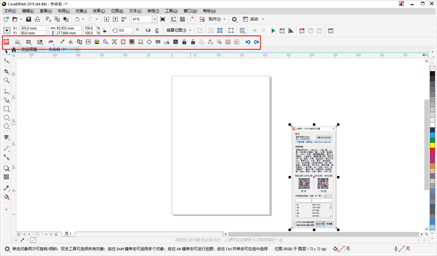Viewport: 437px width, 256px height.
Task: Pick the Zoom magnifier tool
Action: pyautogui.click(x=6, y=80)
